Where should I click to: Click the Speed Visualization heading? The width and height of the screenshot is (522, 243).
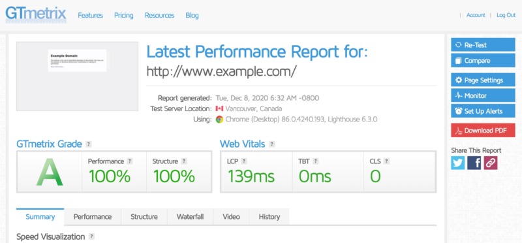[x=51, y=236]
